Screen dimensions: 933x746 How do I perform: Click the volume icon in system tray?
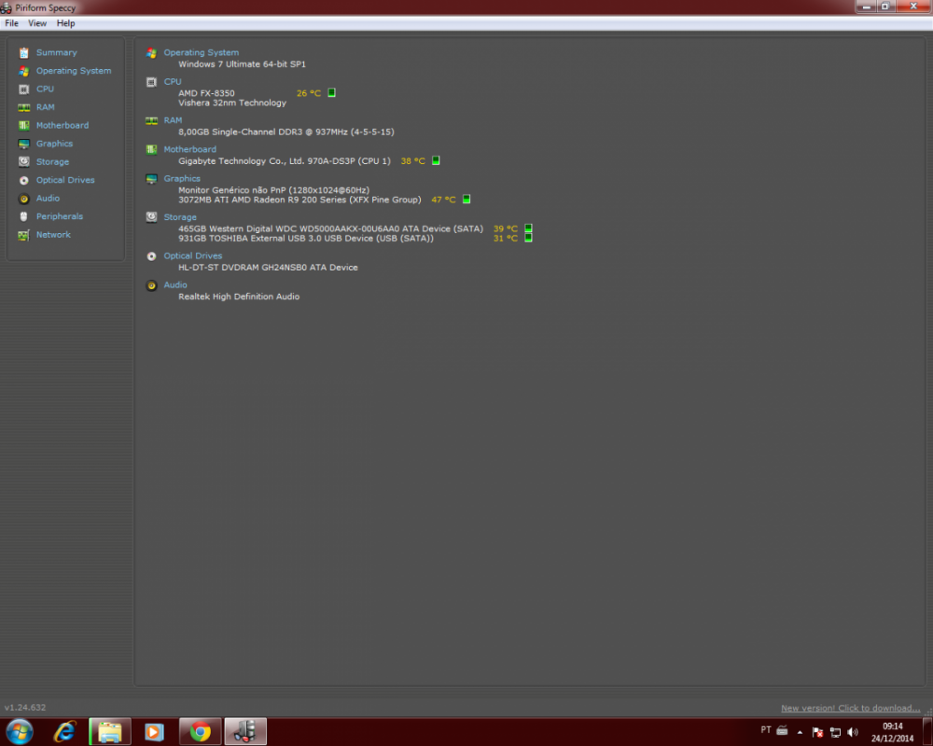click(853, 732)
